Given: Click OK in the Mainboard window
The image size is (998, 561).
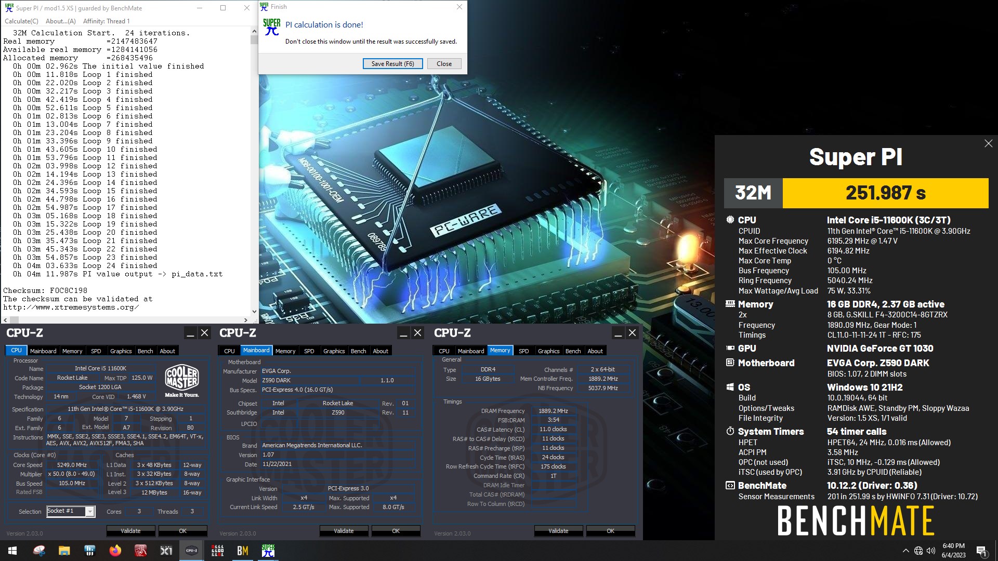Looking at the screenshot, I should coord(396,531).
